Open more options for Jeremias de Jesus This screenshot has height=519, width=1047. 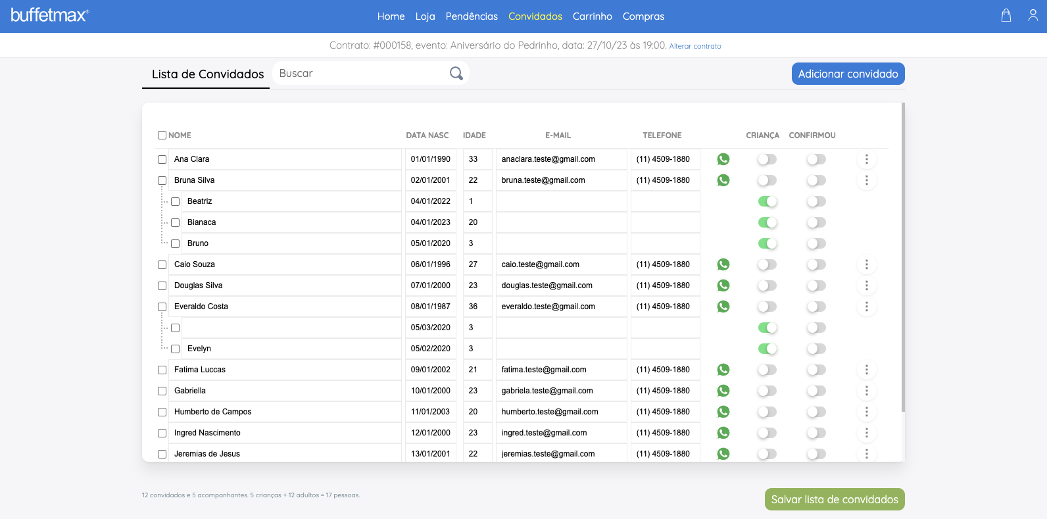(867, 454)
